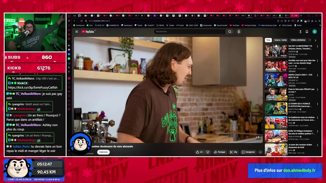This screenshot has width=326, height=183.
Task: Dislike the video with thumbs-down
Action: coord(208,152)
